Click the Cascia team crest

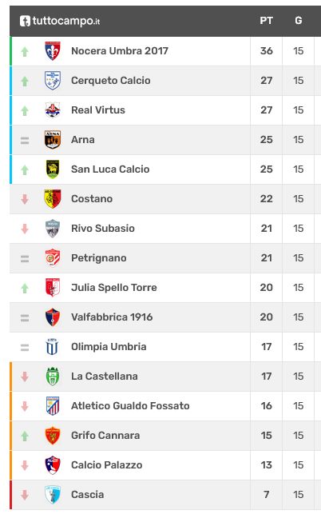tap(53, 494)
